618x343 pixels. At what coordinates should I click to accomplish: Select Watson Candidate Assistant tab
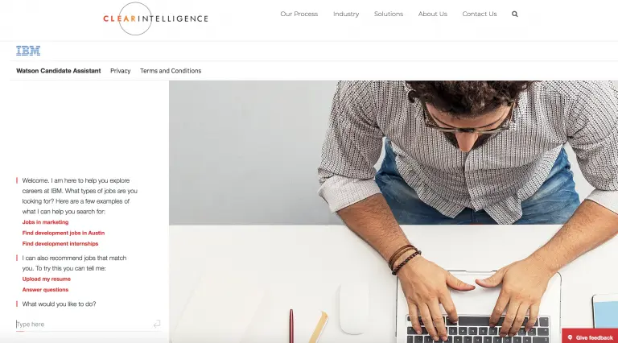pyautogui.click(x=58, y=71)
